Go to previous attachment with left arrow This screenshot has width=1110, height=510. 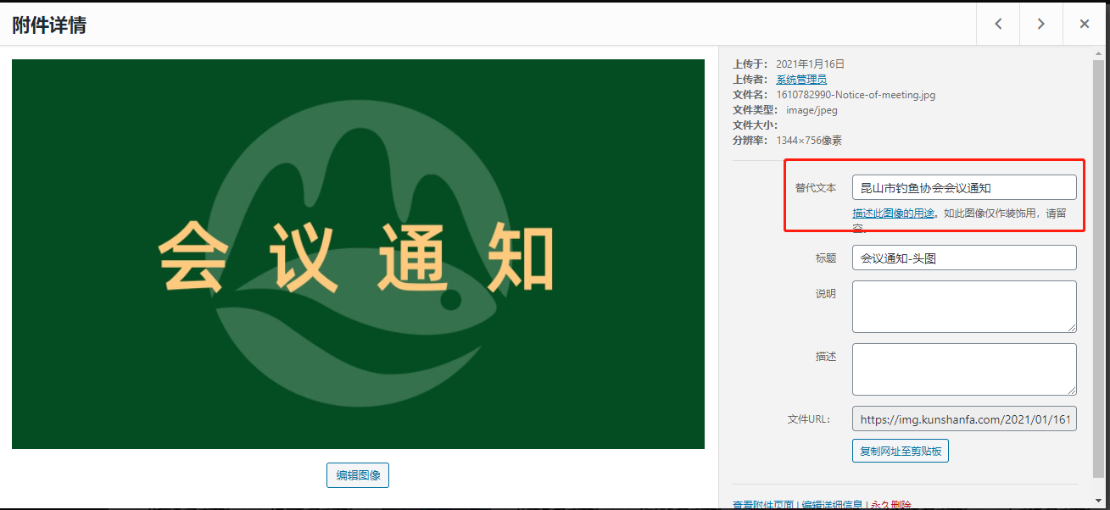(998, 24)
